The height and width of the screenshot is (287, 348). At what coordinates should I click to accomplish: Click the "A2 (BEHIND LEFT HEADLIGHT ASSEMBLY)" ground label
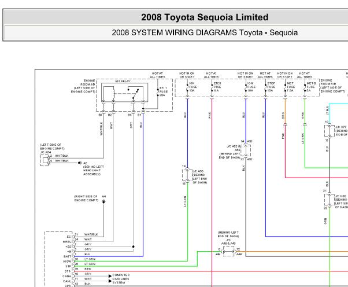click(94, 168)
